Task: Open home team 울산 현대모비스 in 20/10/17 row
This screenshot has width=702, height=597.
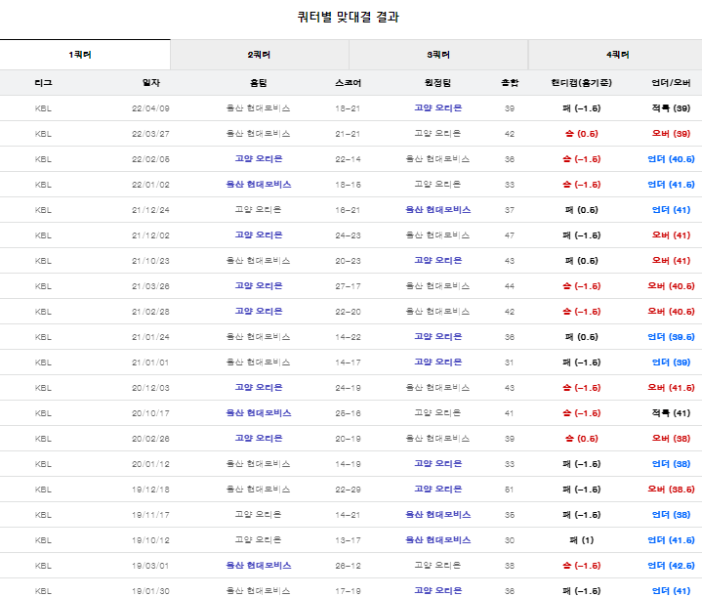Action: point(259,412)
